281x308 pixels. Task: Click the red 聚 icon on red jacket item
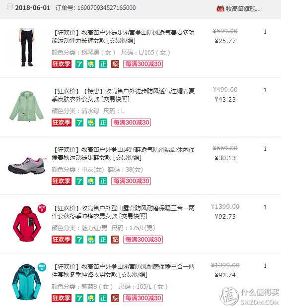click(115, 240)
